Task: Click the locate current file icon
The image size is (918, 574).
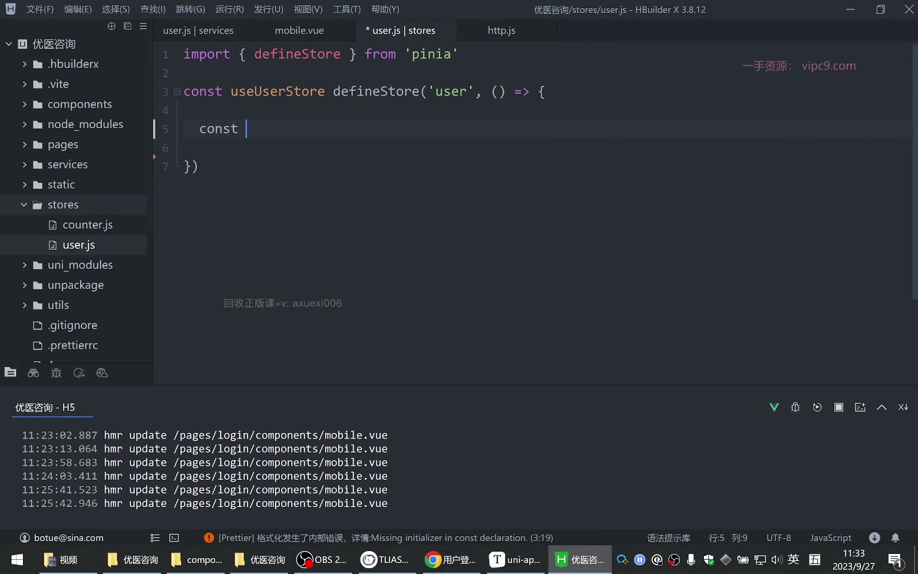Action: click(111, 26)
